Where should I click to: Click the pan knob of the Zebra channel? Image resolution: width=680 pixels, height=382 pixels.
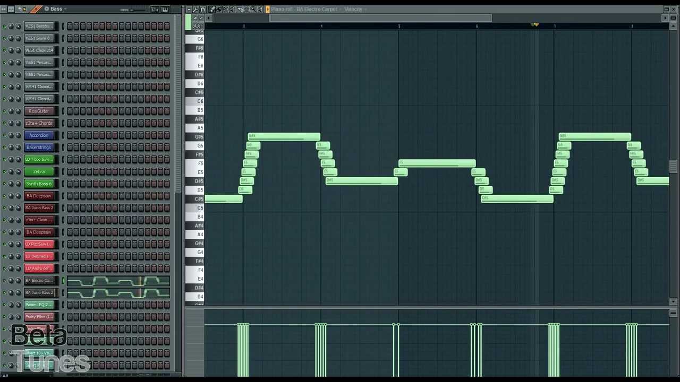tap(11, 171)
